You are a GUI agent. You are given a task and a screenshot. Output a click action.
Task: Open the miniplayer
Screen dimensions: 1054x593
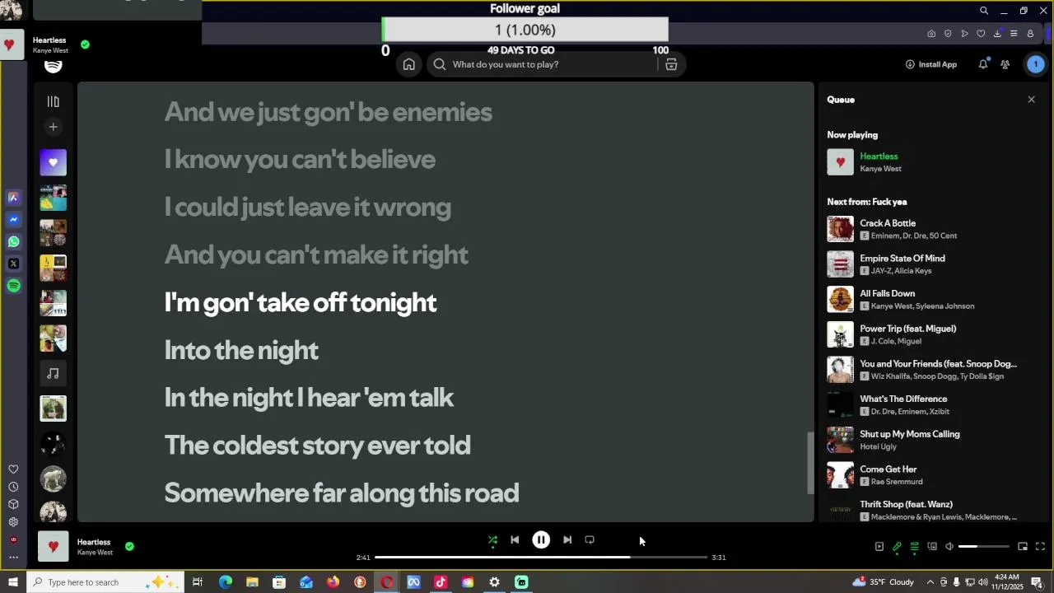[1023, 547]
